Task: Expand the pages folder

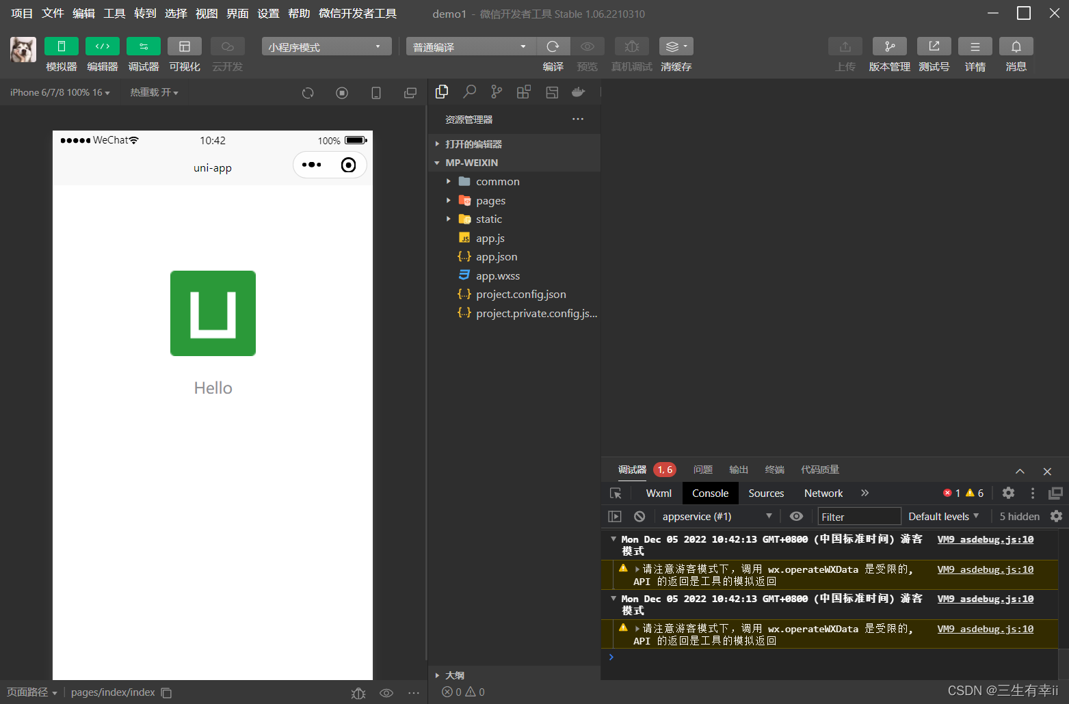Action: point(449,200)
